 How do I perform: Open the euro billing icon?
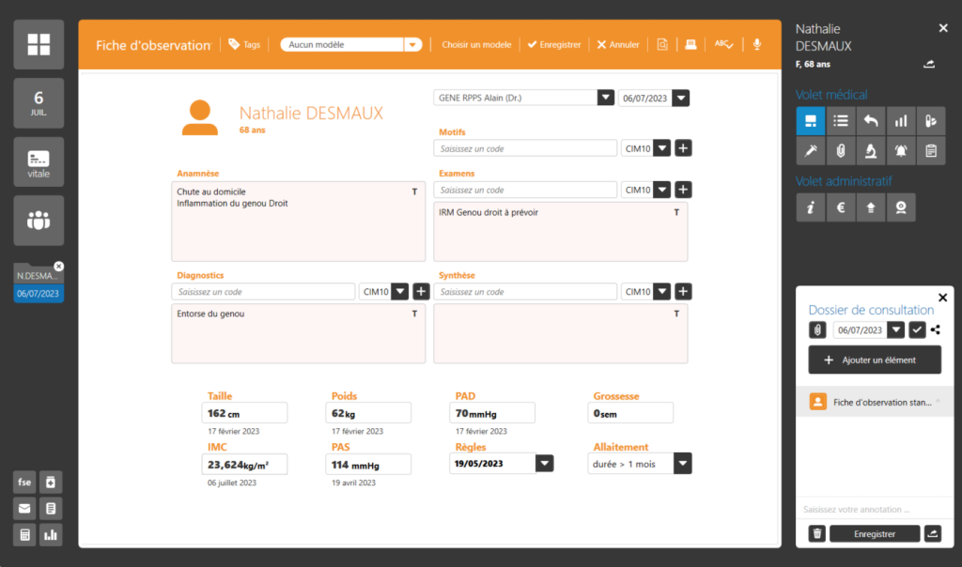[x=840, y=207]
